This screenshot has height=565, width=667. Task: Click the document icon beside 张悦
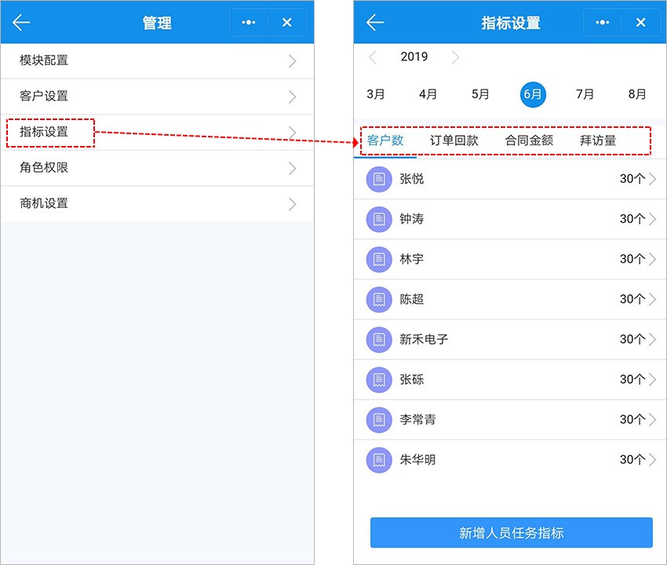tap(379, 179)
